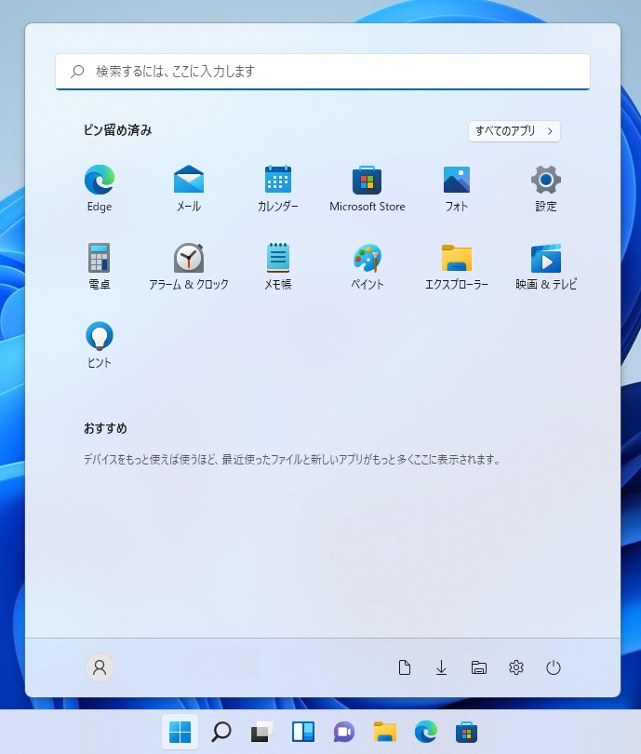Screen dimensions: 641x754
Task: Click the Power button
Action: coord(554,667)
